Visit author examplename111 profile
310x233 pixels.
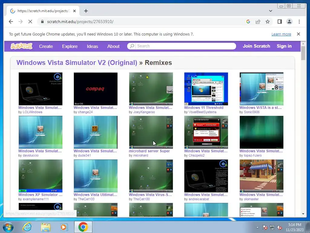(36, 199)
